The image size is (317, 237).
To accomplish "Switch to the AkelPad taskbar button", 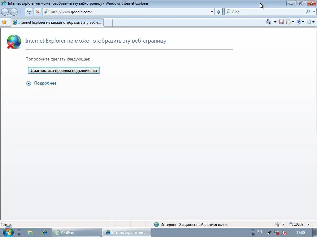I will (76, 232).
